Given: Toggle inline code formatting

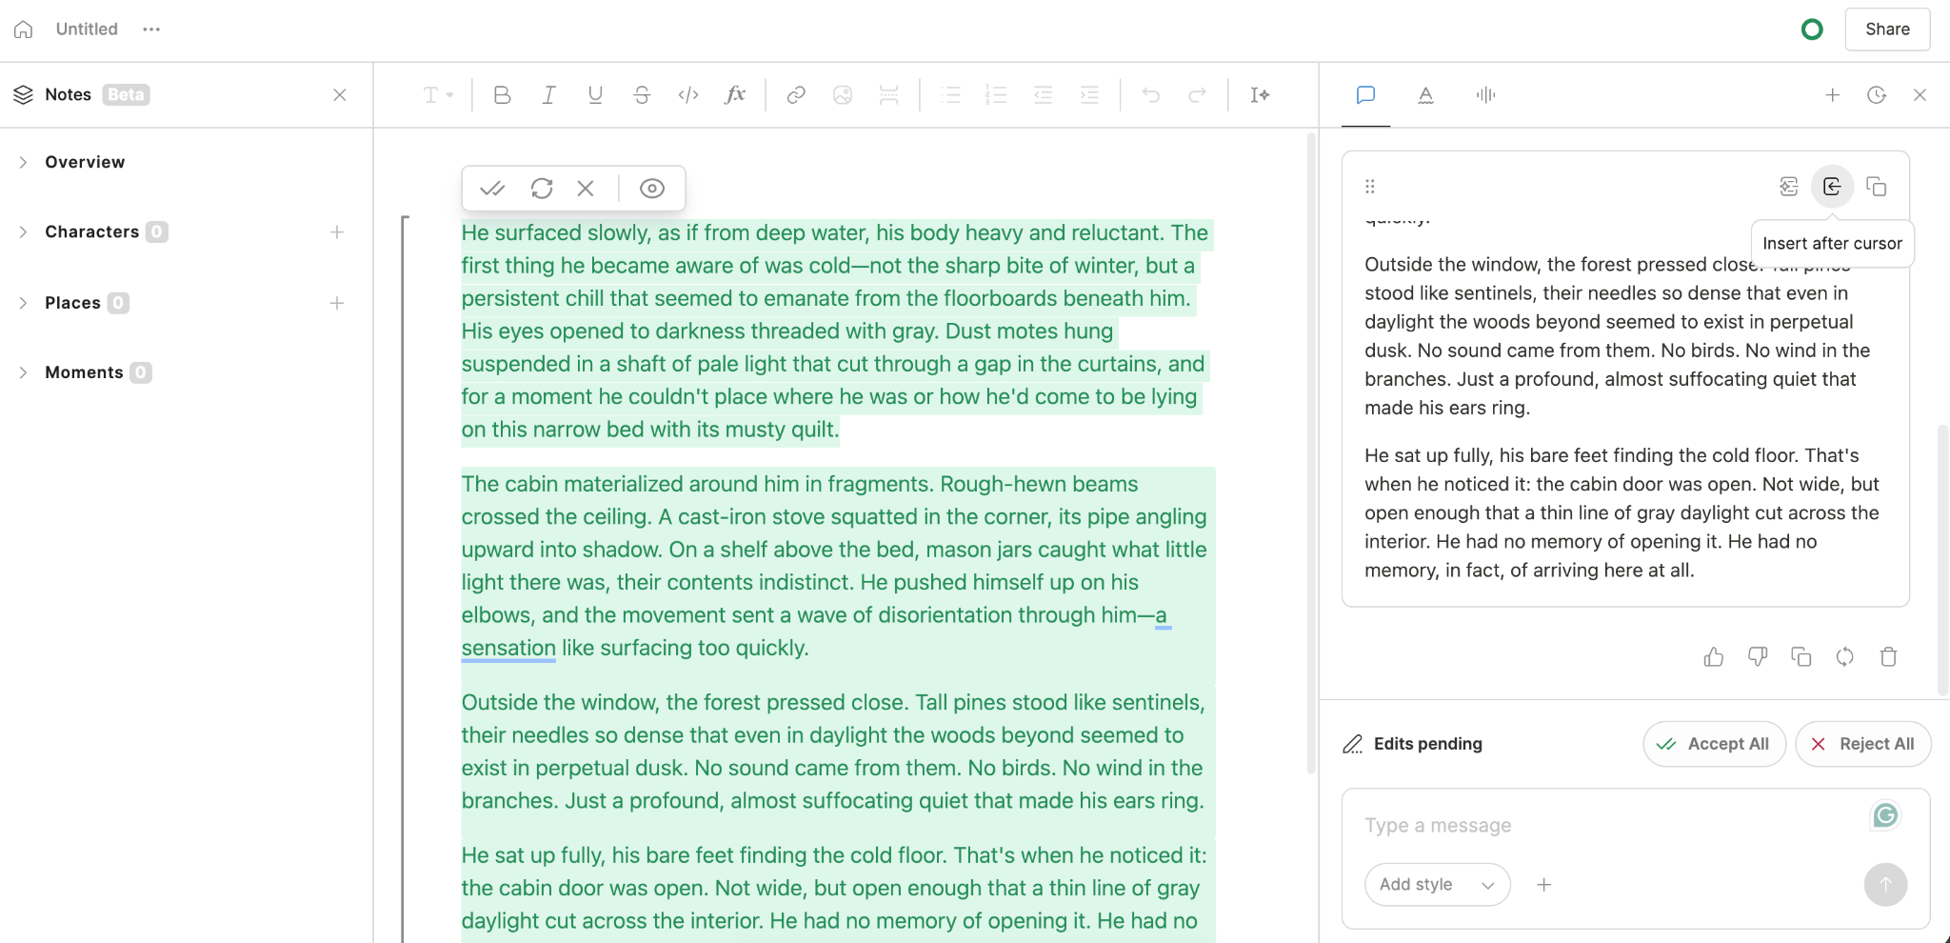Looking at the screenshot, I should click(688, 95).
